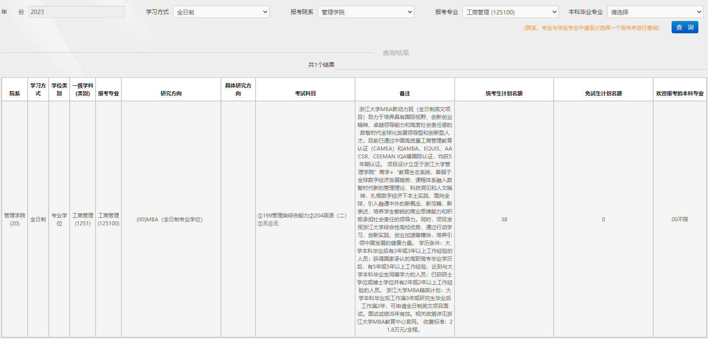This screenshot has height=339, width=708.
Task: Click the 欢迎报考的本科专业 column header
Action: 680,93
